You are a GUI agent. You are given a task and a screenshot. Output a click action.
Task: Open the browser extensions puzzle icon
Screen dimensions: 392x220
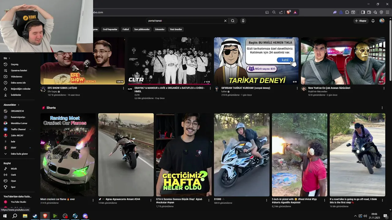click(347, 12)
